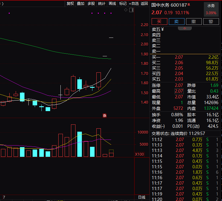Click the 撤 cancel order button
222x201 pixels.
pyautogui.click(x=194, y=21)
